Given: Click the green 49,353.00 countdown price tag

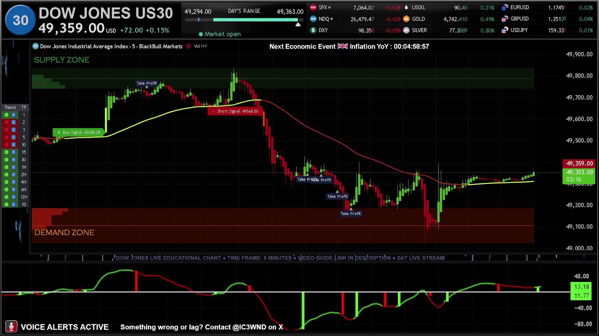Looking at the screenshot, I should pyautogui.click(x=579, y=176).
